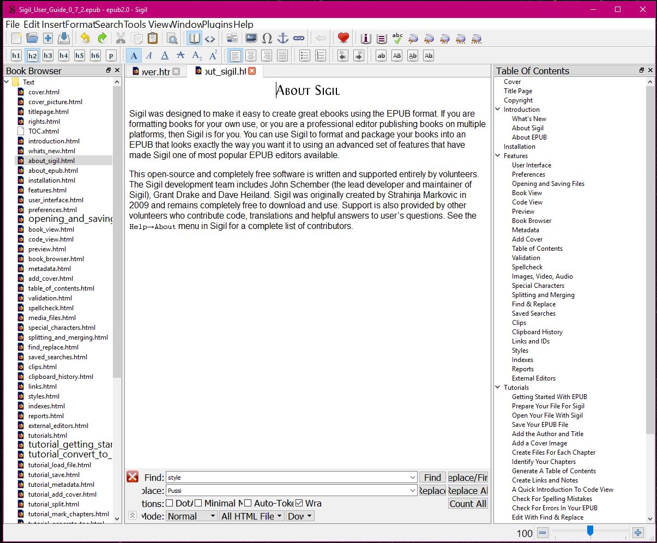Open the Find field history dropdown arrow
Image resolution: width=657 pixels, height=543 pixels.
point(412,478)
